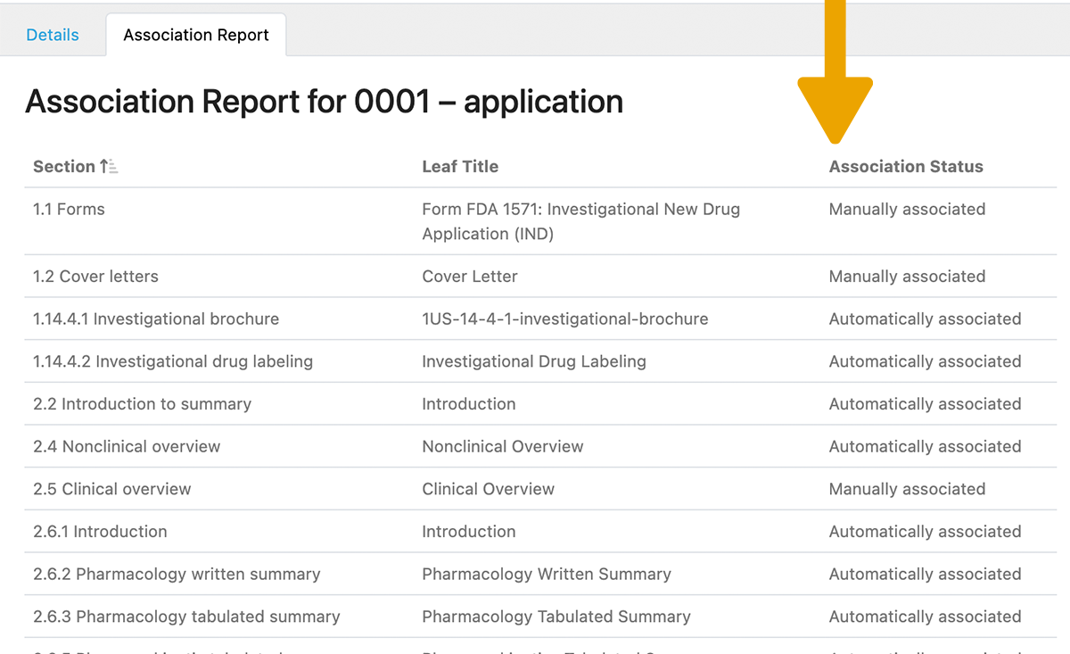Select the Association Report tab

pos(195,35)
